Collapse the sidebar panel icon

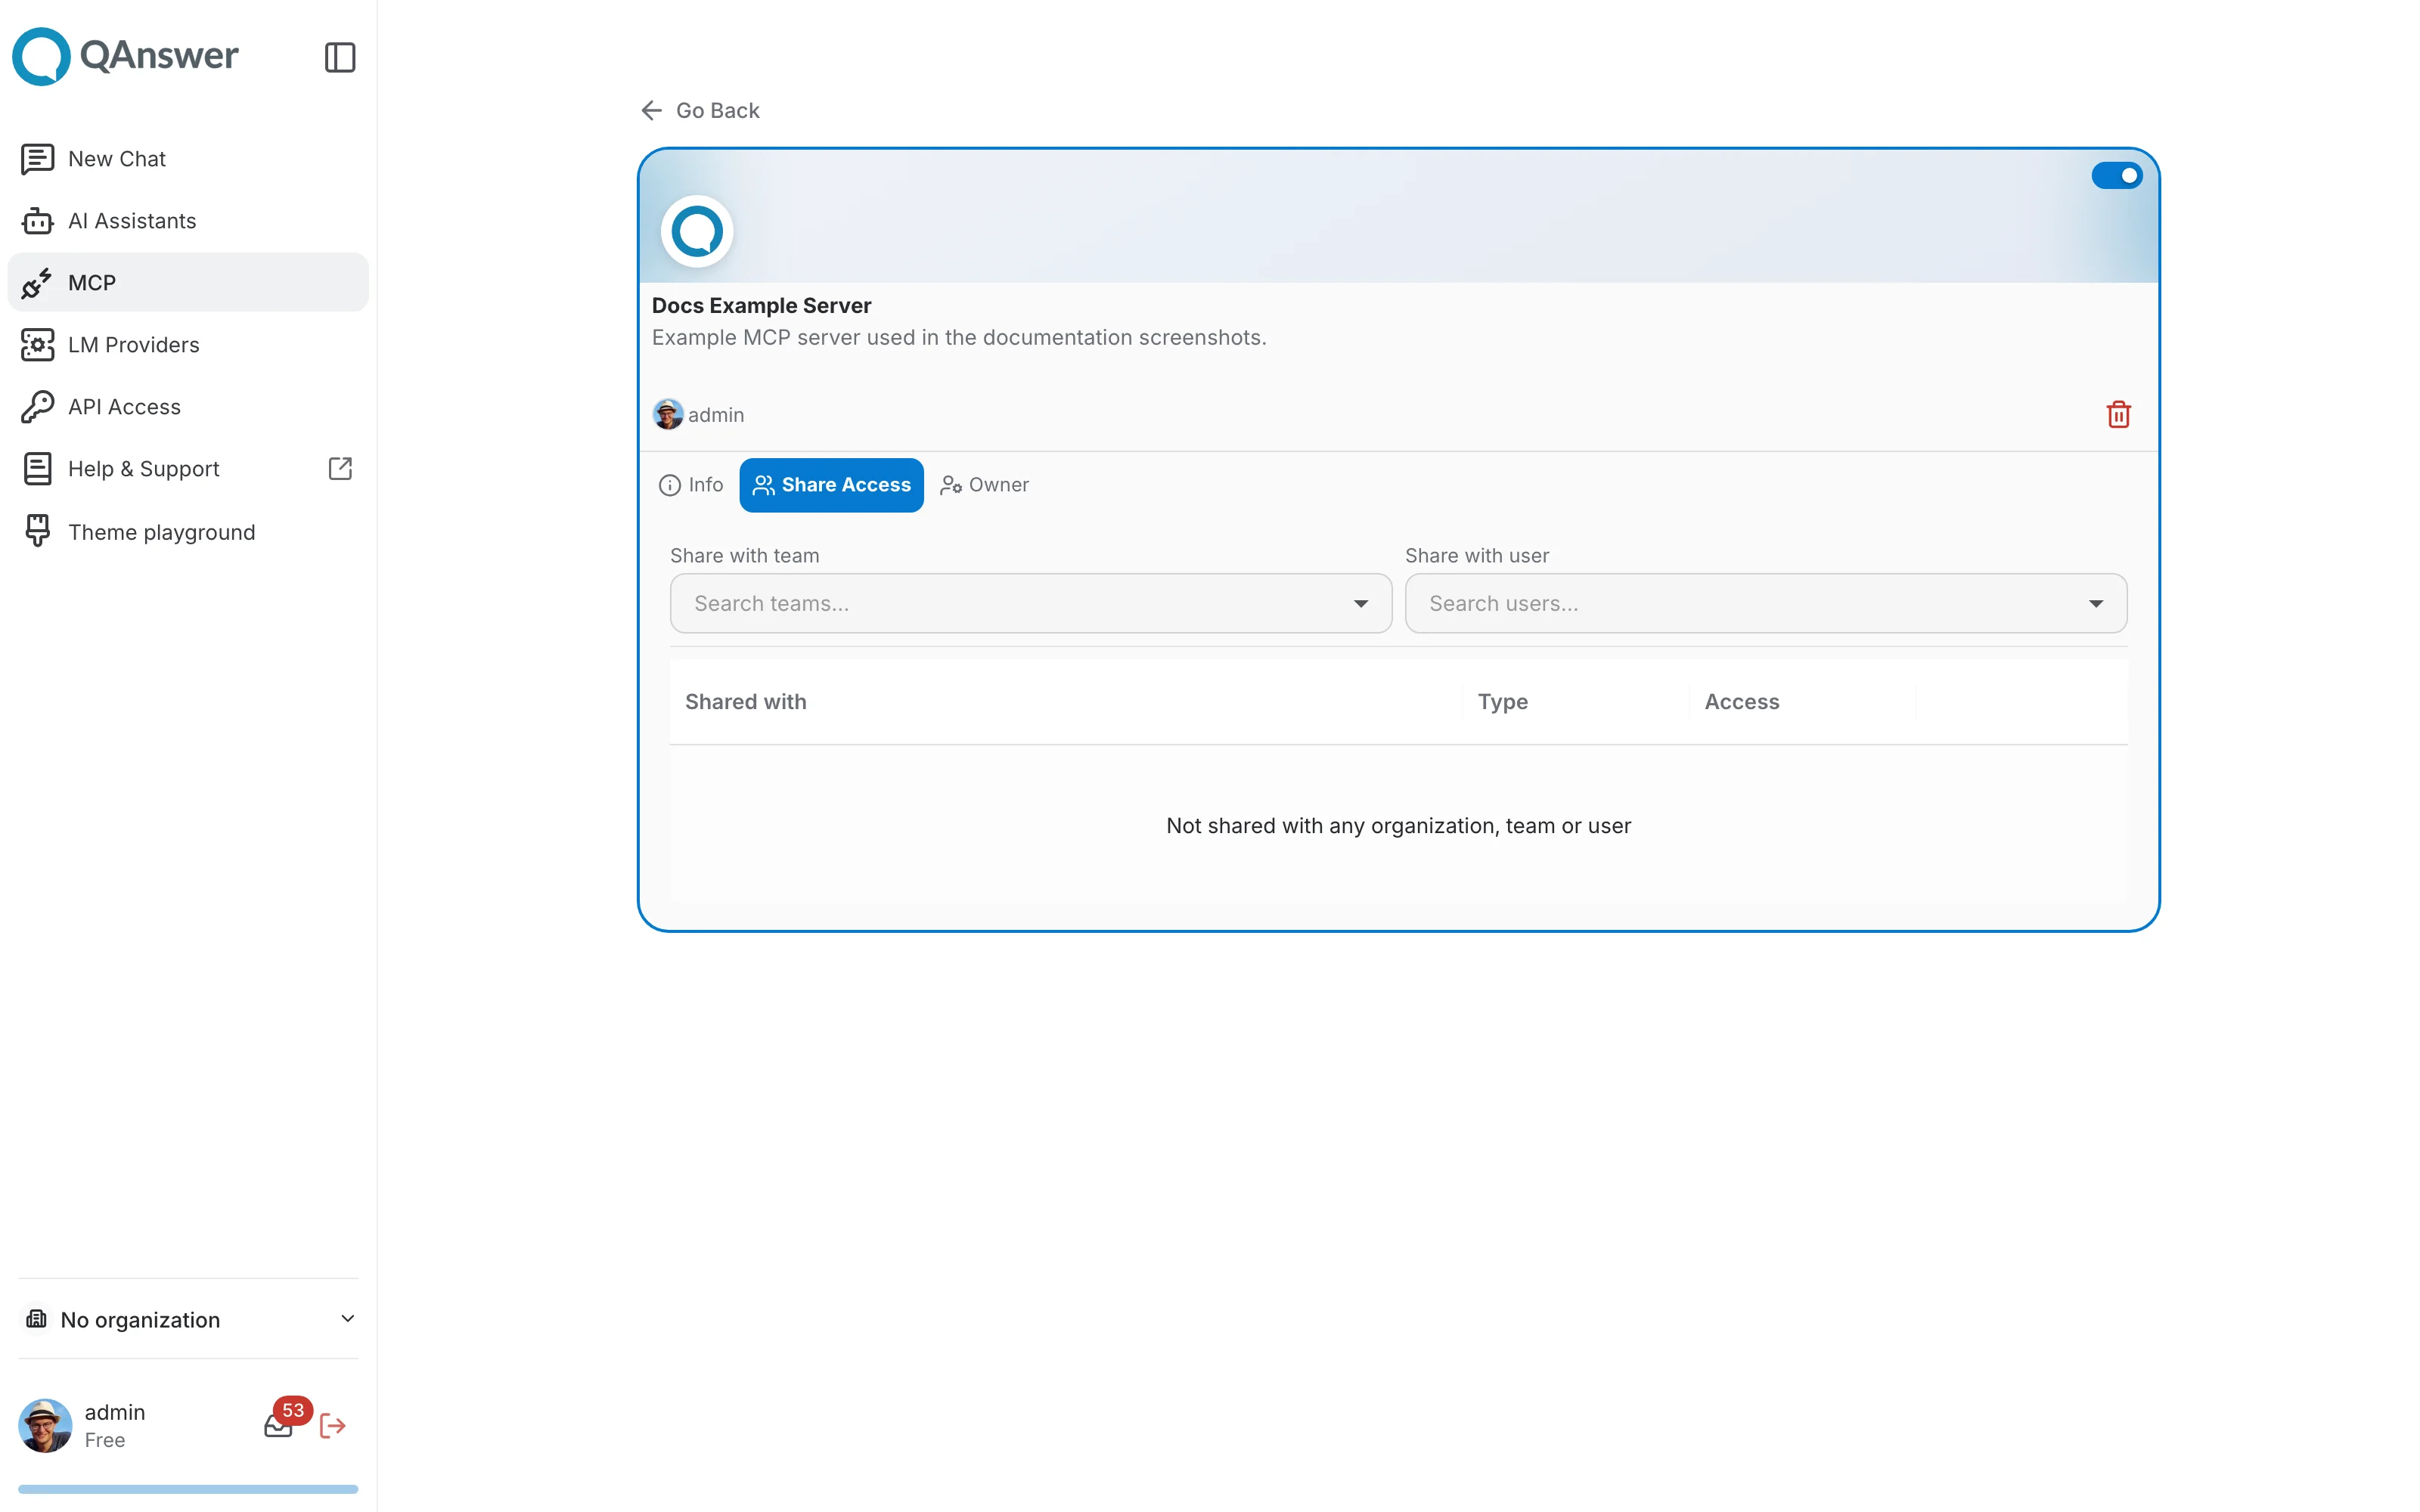coord(340,57)
